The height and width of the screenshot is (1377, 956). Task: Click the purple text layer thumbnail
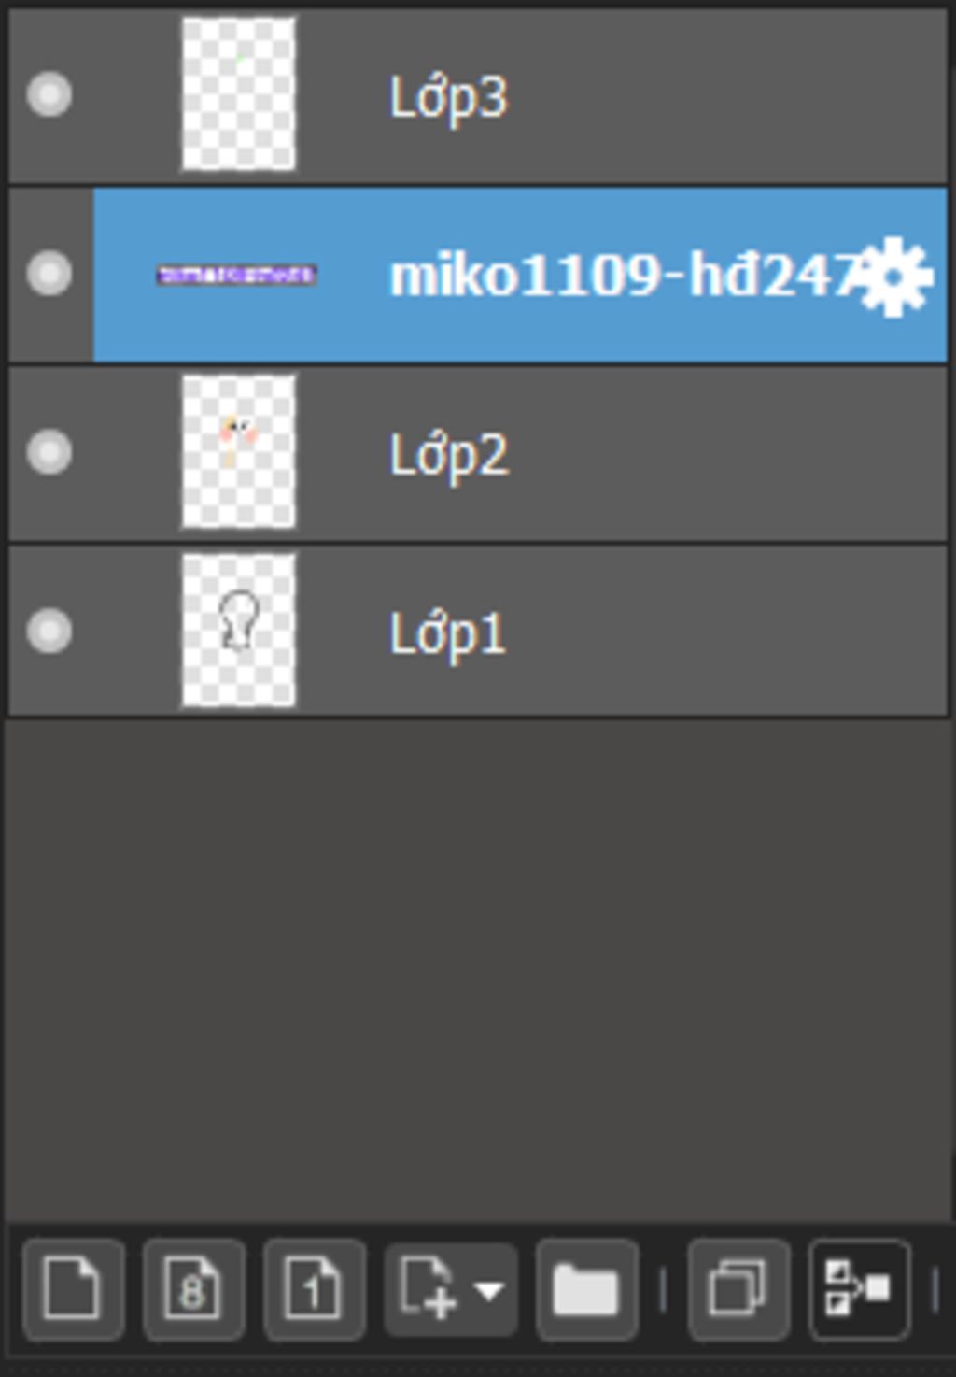coord(236,275)
